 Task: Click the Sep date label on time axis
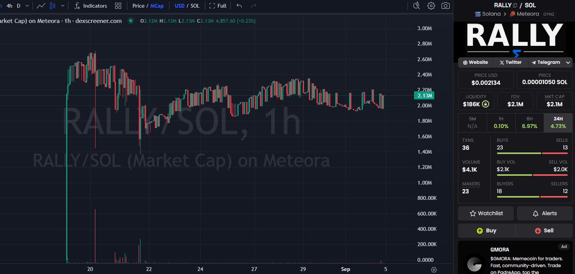346,269
